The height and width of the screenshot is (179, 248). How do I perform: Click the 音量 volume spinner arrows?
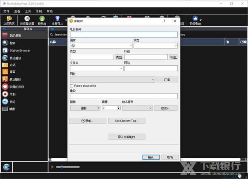119,108
